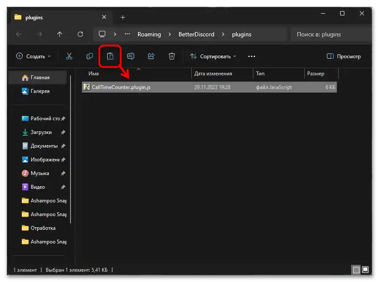Refresh the current folder view

click(x=80, y=34)
